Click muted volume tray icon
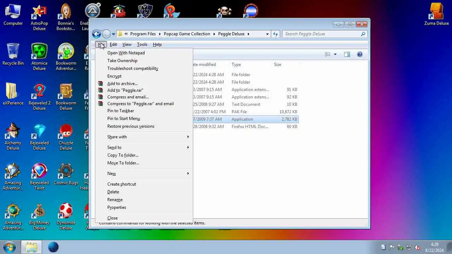Screen dimensions: 452x254 coord(417,247)
